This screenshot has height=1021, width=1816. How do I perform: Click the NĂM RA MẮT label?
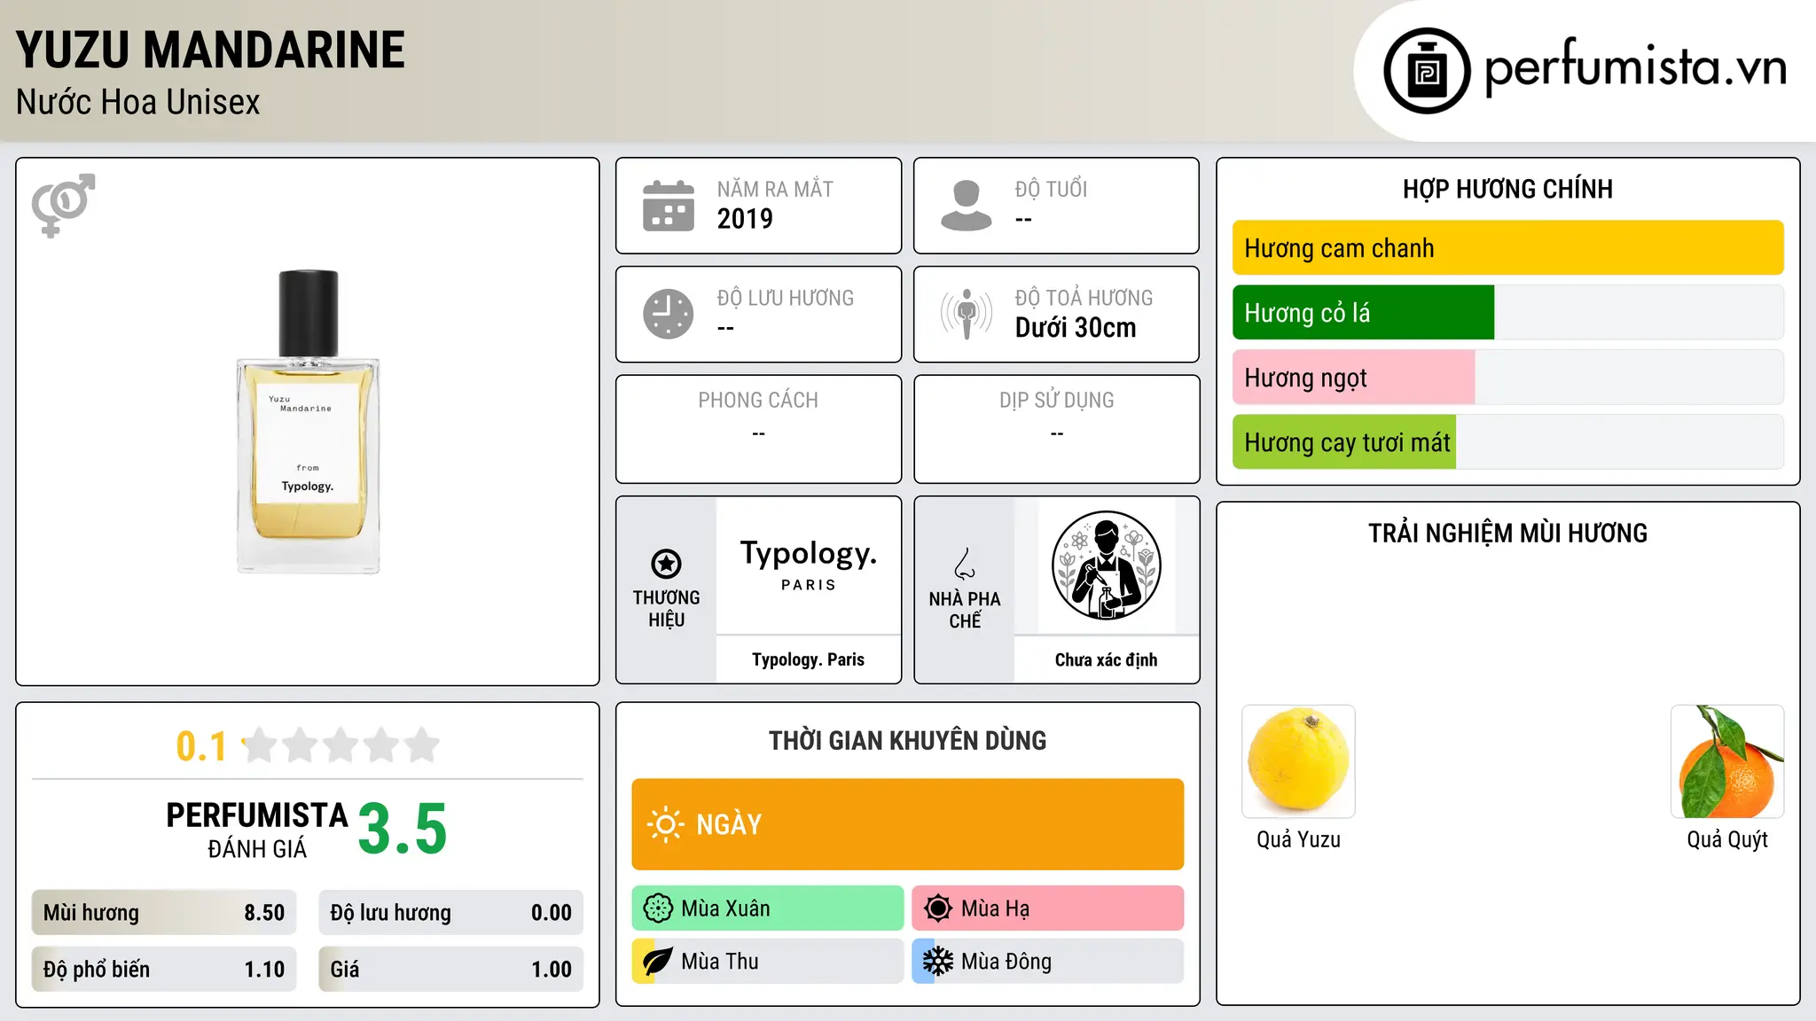(775, 189)
